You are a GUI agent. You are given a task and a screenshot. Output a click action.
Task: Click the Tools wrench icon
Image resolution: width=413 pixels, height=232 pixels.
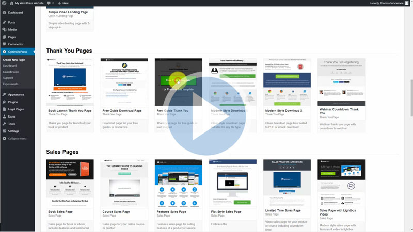(4, 124)
